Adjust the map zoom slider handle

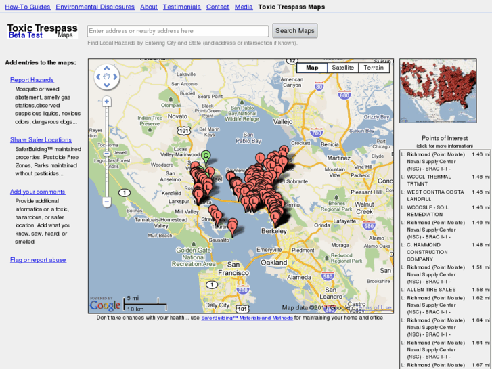click(x=107, y=154)
